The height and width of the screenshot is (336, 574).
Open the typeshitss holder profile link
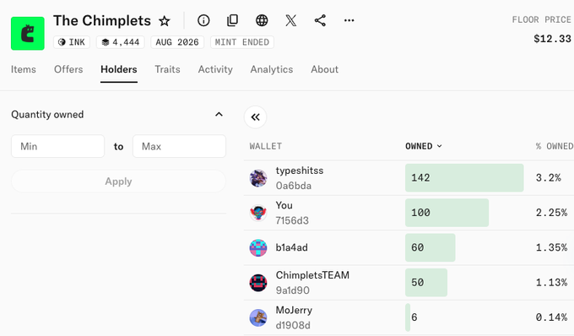pyautogui.click(x=300, y=171)
